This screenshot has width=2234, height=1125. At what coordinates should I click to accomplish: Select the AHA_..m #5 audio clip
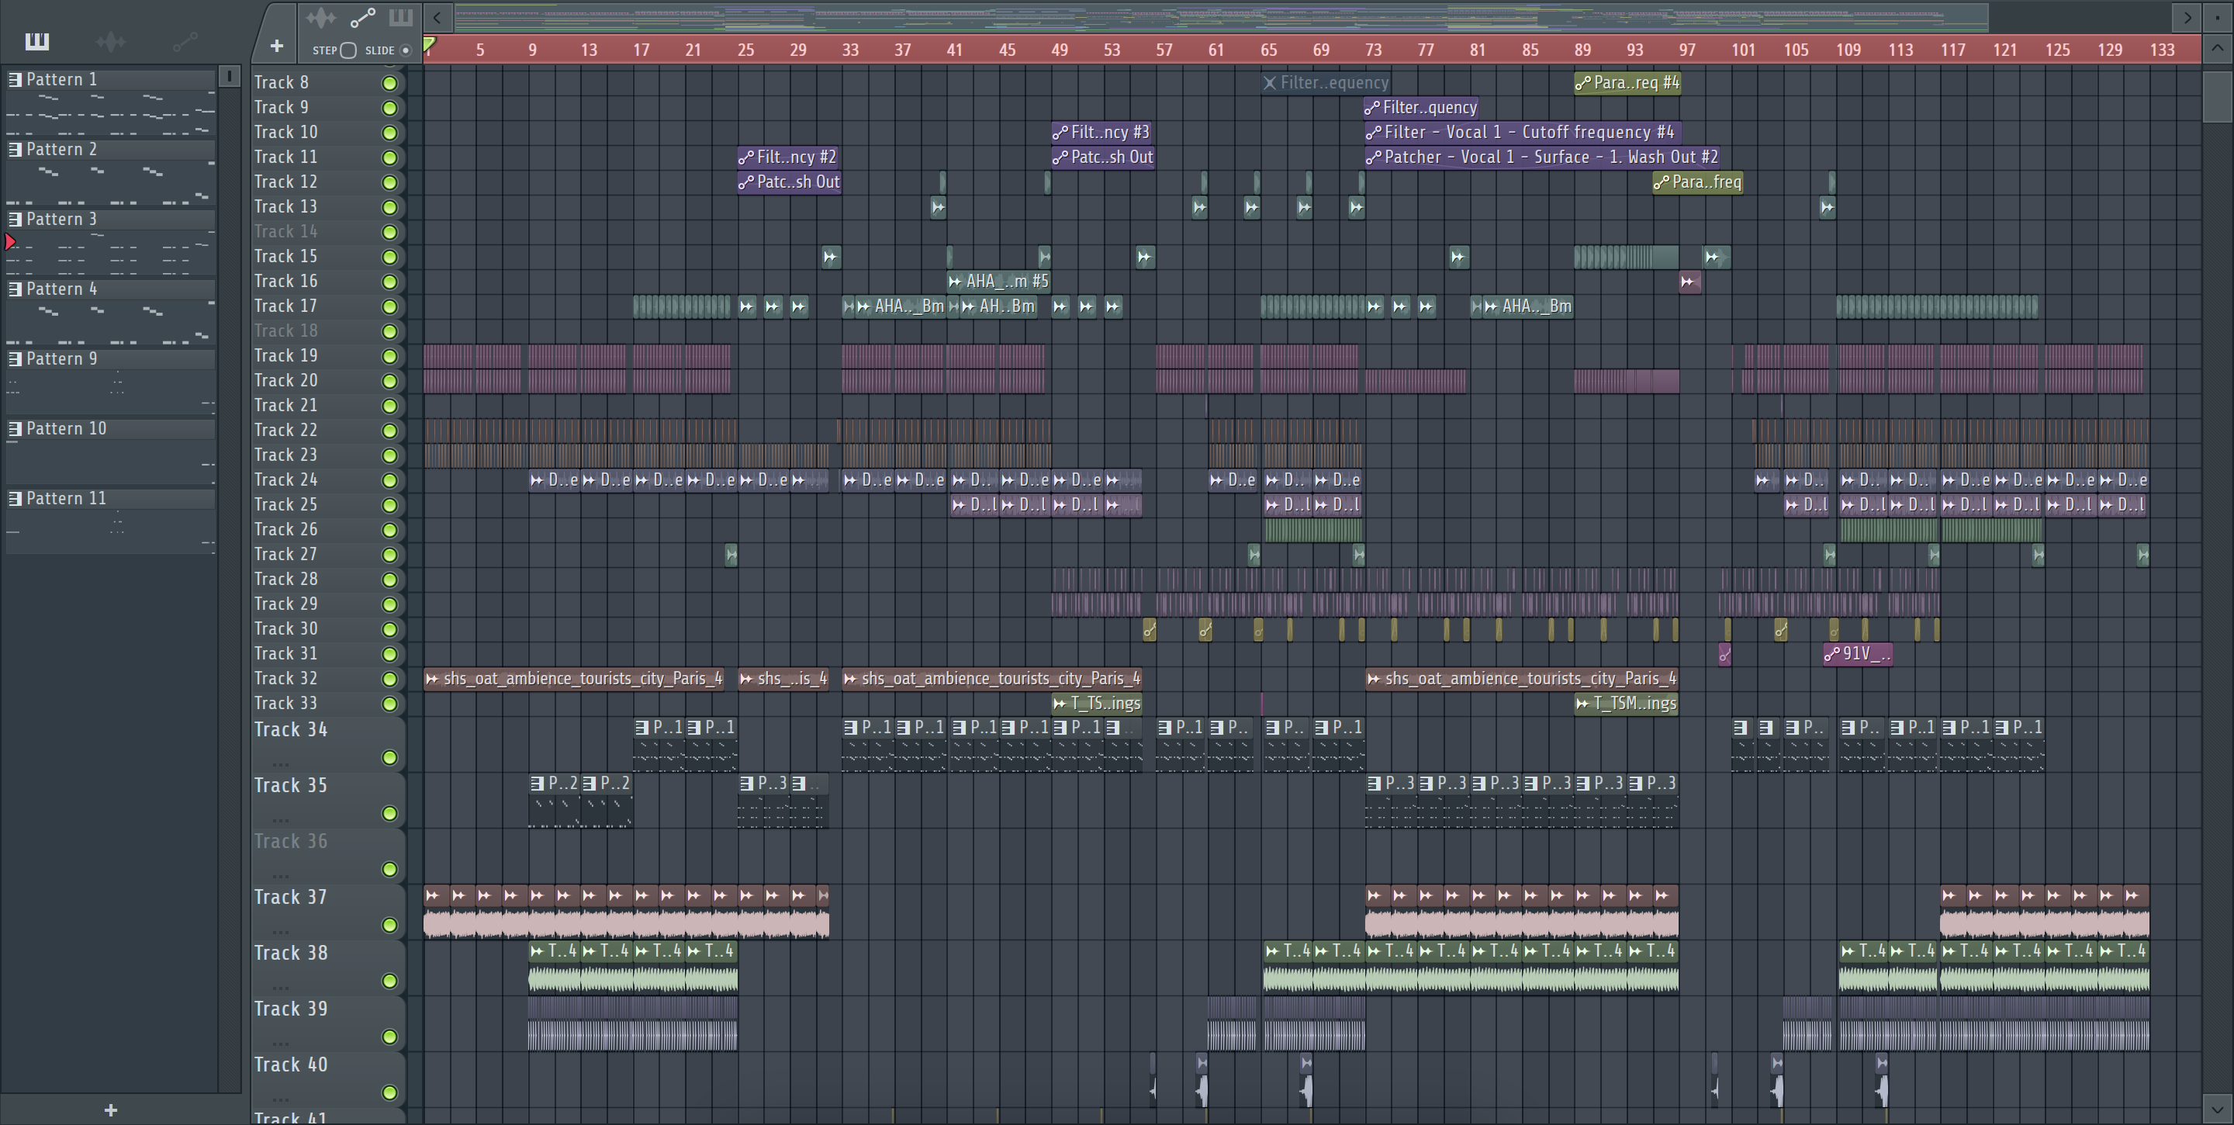(998, 282)
